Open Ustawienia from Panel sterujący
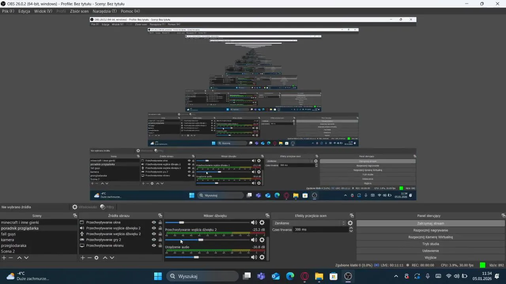This screenshot has width=506, height=284. point(430,251)
